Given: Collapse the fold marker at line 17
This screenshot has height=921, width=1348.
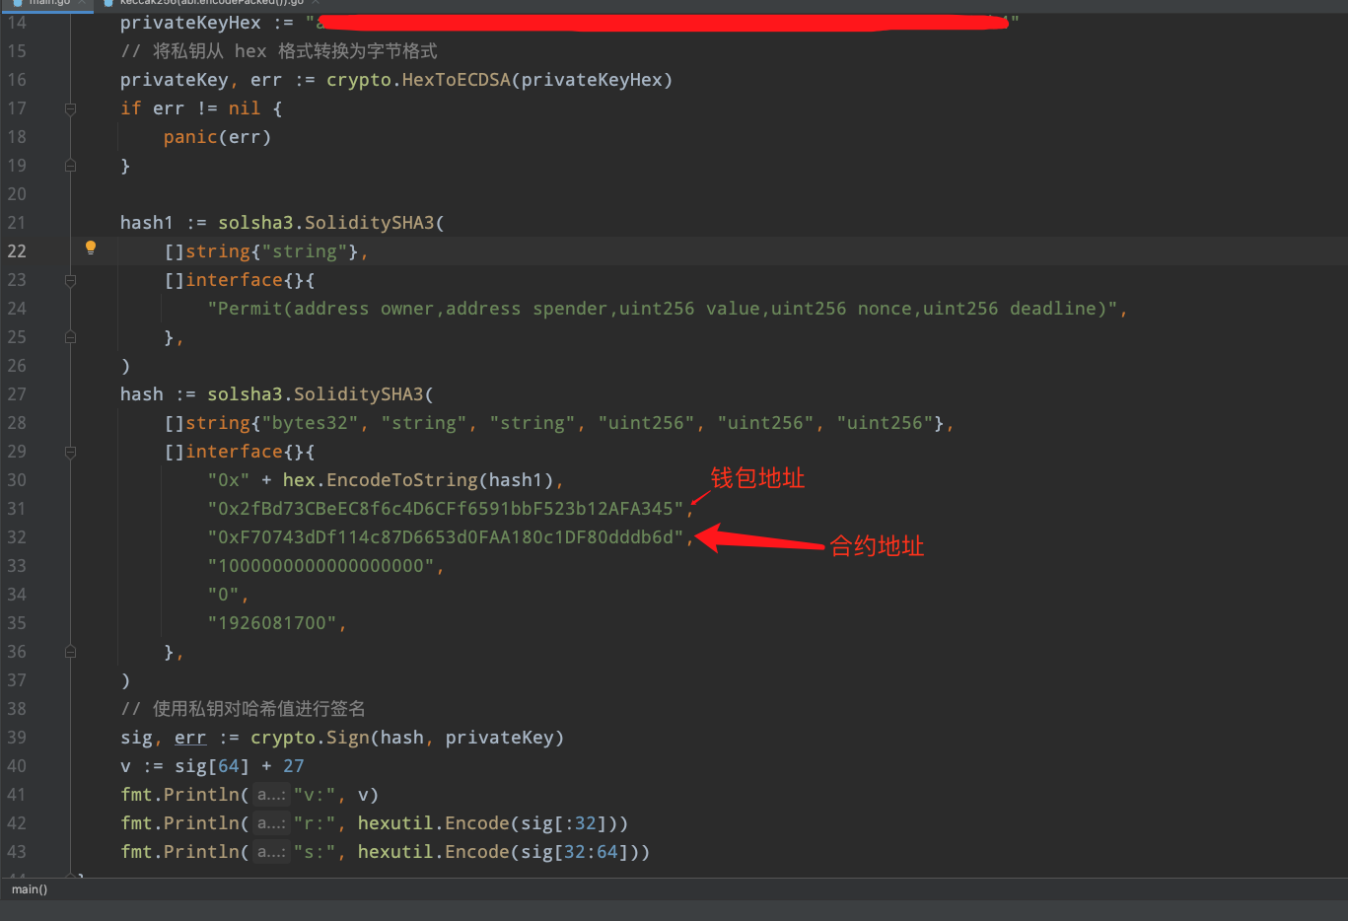Looking at the screenshot, I should click(x=70, y=108).
